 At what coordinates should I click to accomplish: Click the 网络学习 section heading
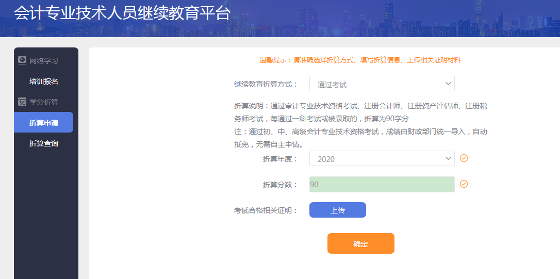[44, 61]
